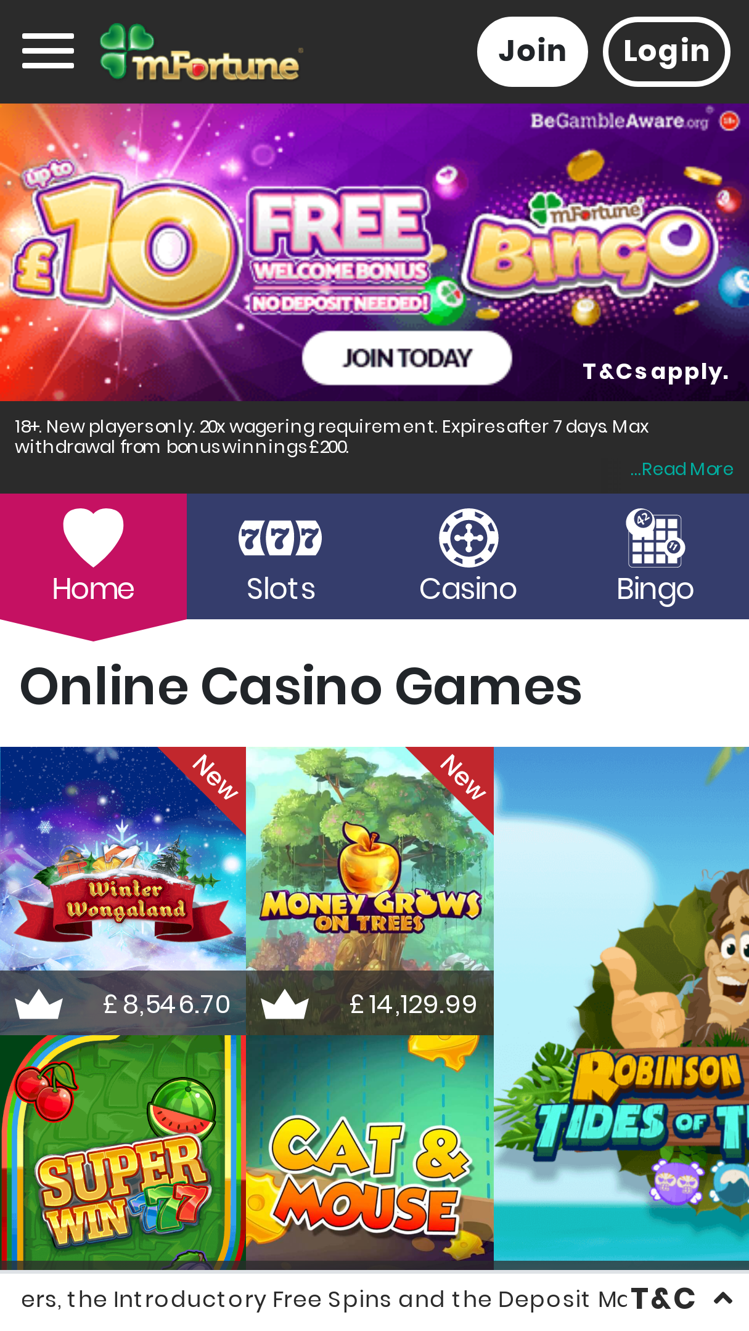This screenshot has width=749, height=1331.
Task: Click the Login button
Action: pyautogui.click(x=666, y=51)
